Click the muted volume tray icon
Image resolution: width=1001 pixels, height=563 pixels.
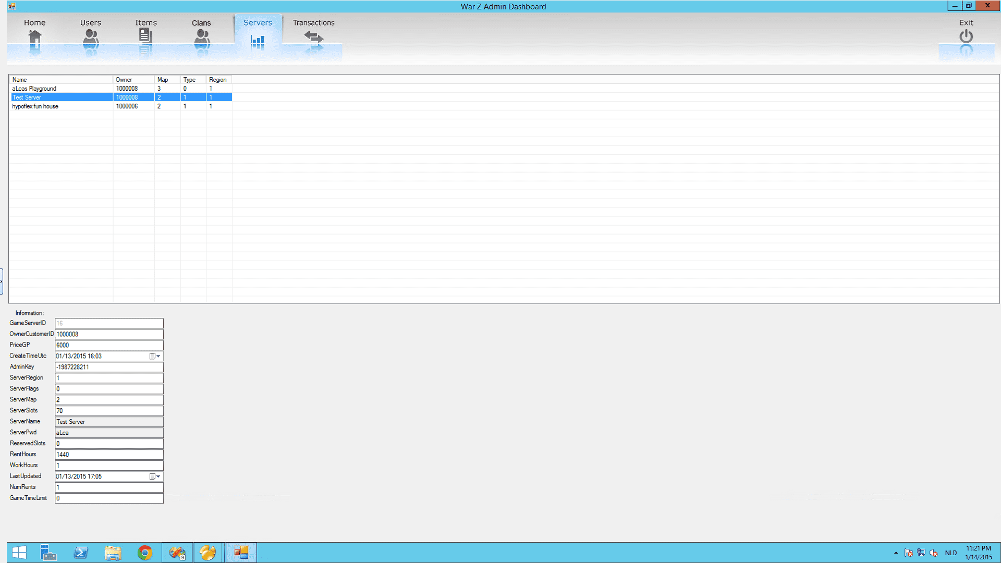pos(934,553)
